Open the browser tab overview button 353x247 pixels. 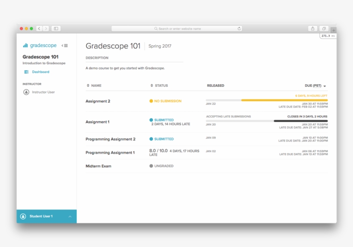point(324,29)
